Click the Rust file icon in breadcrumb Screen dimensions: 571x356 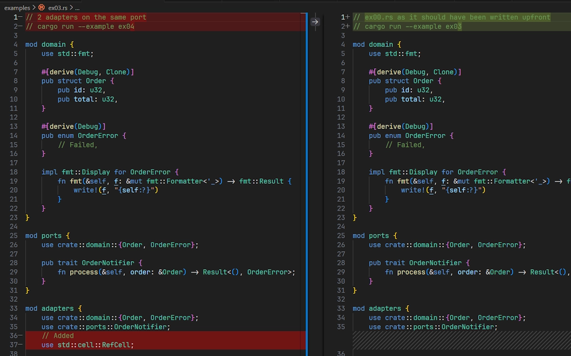pyautogui.click(x=41, y=8)
